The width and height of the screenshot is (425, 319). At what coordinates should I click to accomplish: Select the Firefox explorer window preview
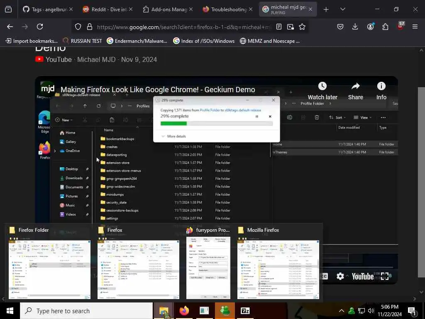(x=138, y=263)
